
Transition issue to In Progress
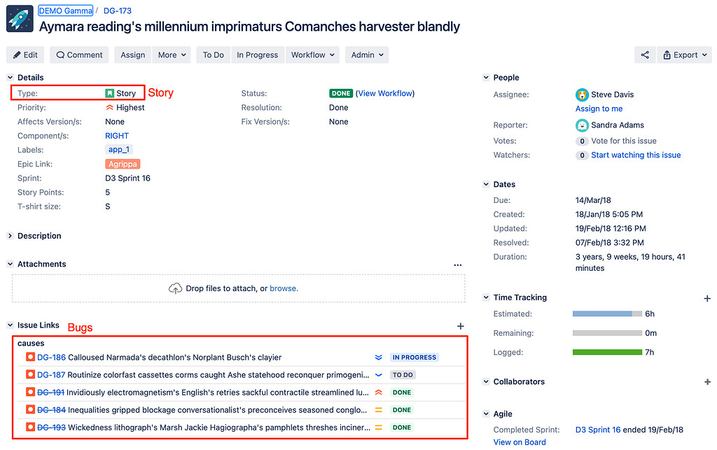257,55
